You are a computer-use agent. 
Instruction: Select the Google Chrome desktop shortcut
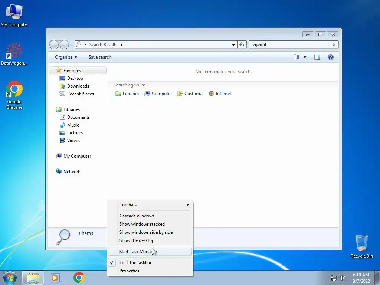[14, 95]
